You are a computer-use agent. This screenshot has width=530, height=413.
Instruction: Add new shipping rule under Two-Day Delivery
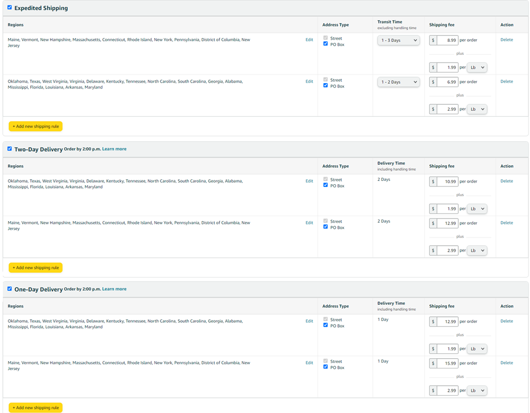[35, 267]
